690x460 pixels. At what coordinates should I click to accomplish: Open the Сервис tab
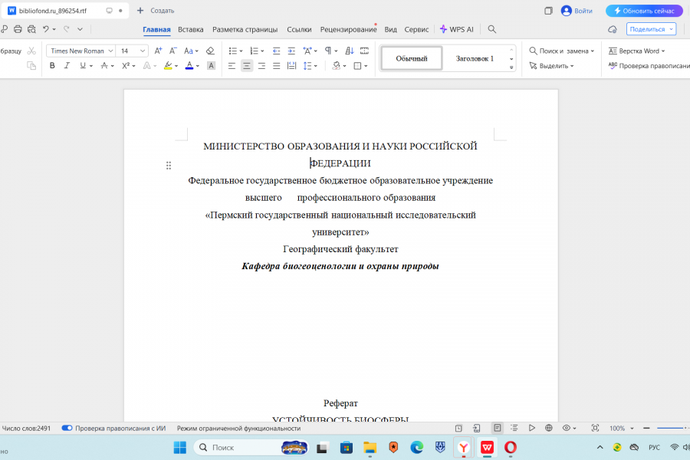(416, 29)
